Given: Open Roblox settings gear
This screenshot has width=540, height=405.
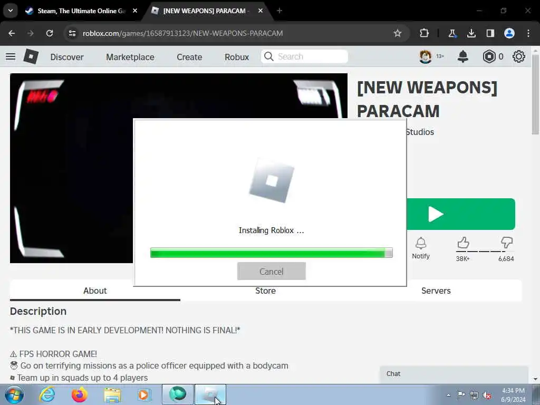Looking at the screenshot, I should pyautogui.click(x=519, y=56).
